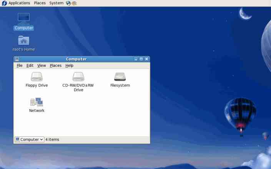
Task: Open the Help menu
Action: tap(69, 66)
